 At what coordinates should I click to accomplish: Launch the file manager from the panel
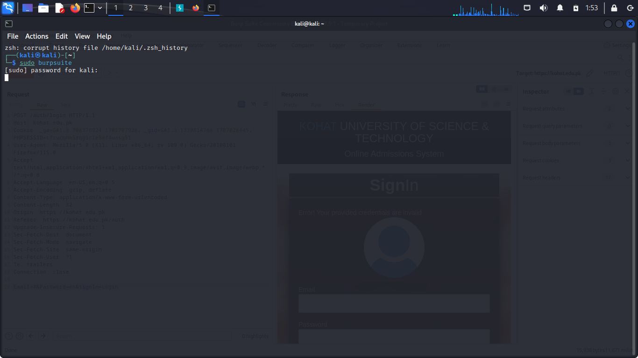coord(43,8)
